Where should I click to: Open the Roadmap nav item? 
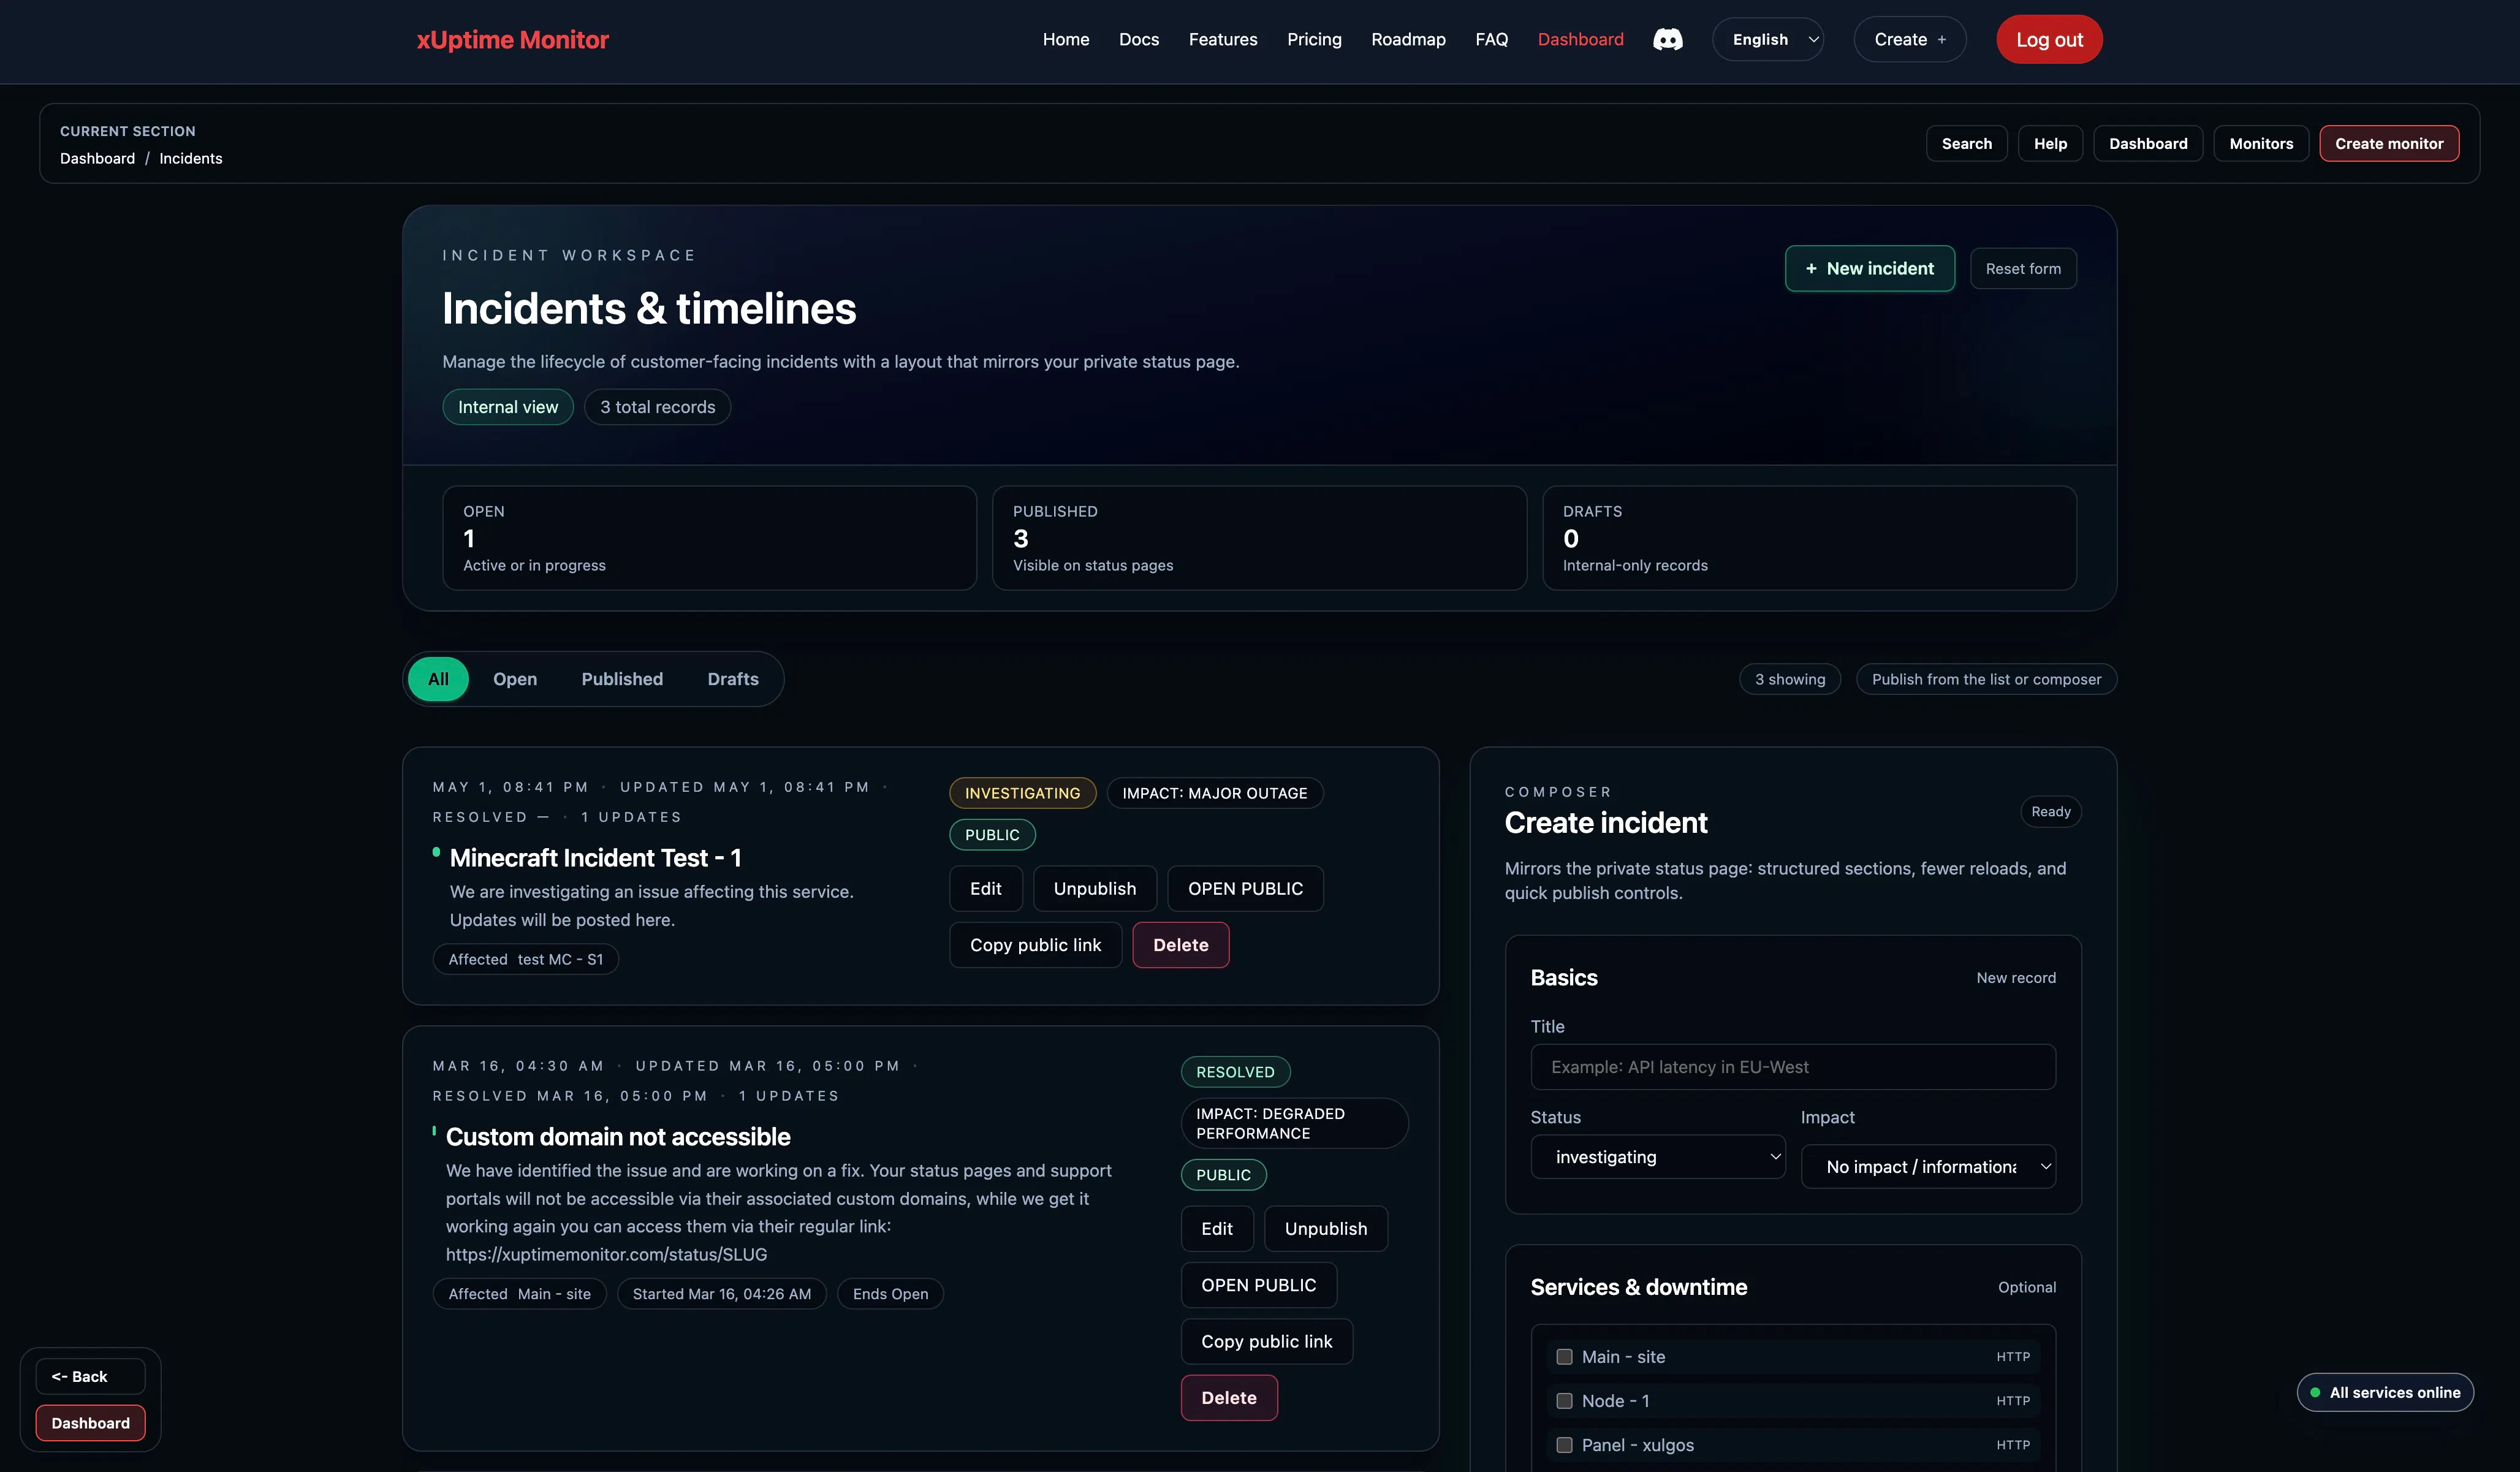pyautogui.click(x=1408, y=40)
